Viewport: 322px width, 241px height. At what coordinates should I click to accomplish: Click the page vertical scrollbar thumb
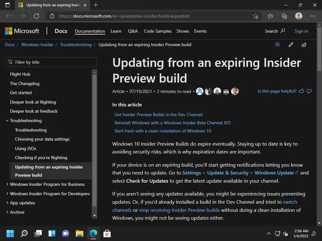click(x=319, y=49)
